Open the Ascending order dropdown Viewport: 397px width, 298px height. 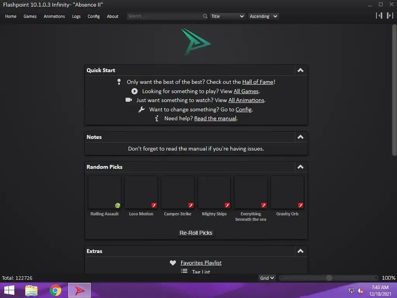[263, 16]
